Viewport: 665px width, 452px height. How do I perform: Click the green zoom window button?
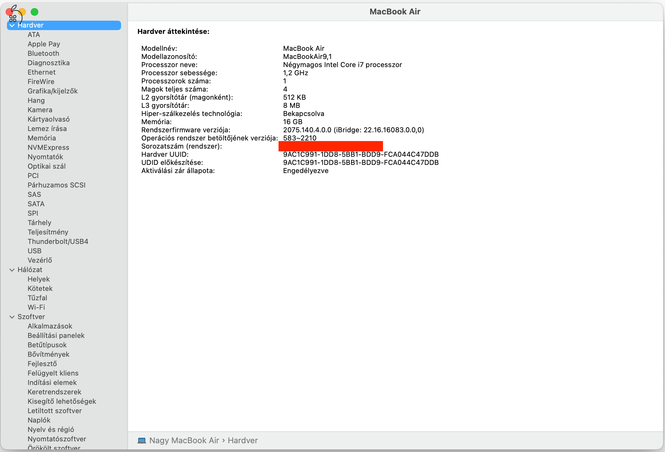pos(35,12)
